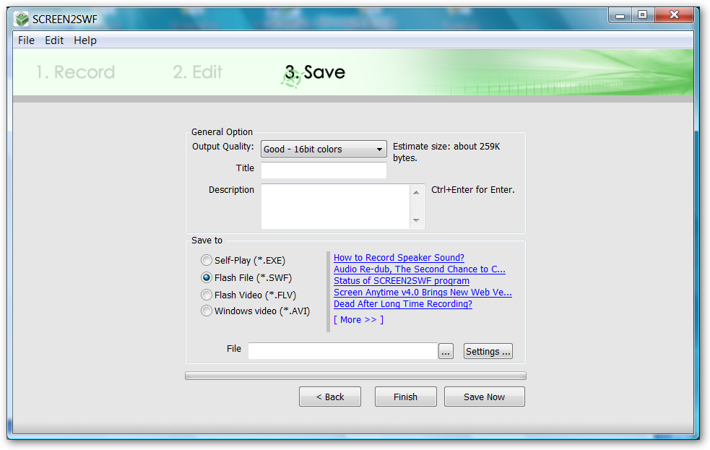Select the Flash File (*.SWF) option
The image size is (710, 450).
(x=246, y=277)
